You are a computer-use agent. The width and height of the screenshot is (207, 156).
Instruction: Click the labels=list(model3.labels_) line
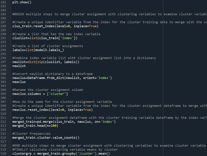tap(38, 50)
